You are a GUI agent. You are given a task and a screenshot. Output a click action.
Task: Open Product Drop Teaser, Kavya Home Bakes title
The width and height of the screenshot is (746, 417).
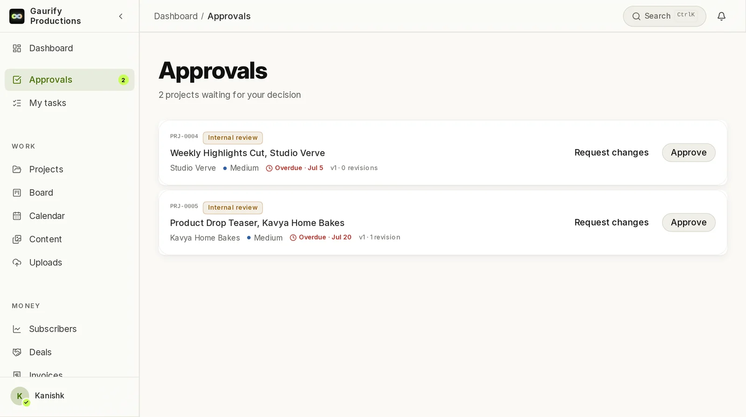(257, 223)
